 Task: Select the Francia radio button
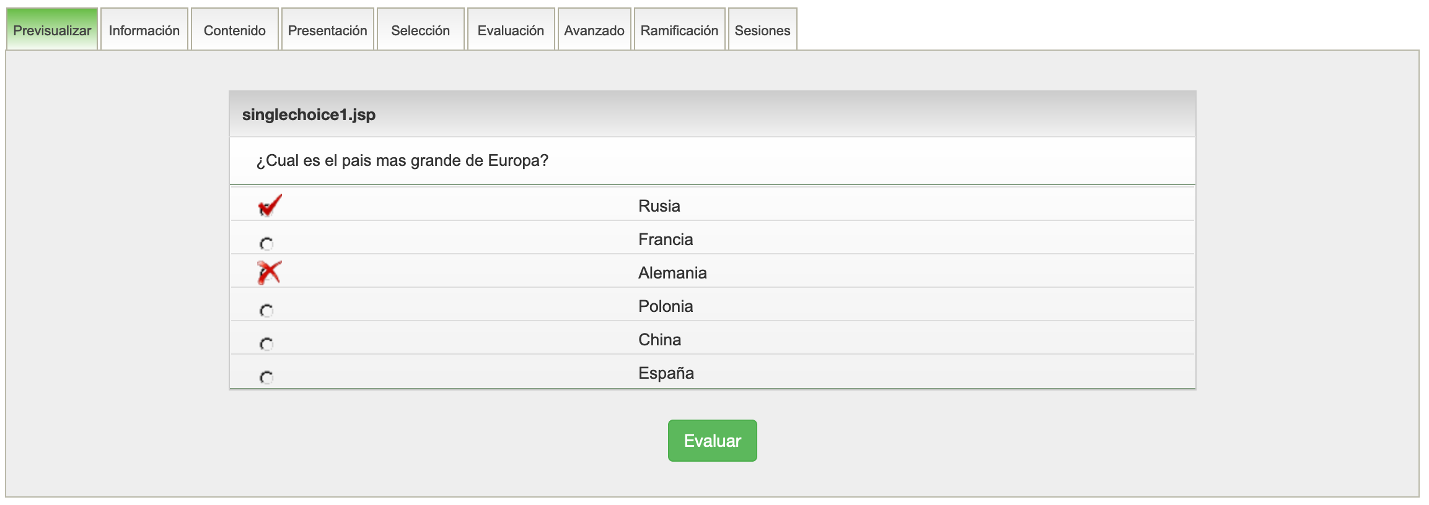pos(266,244)
